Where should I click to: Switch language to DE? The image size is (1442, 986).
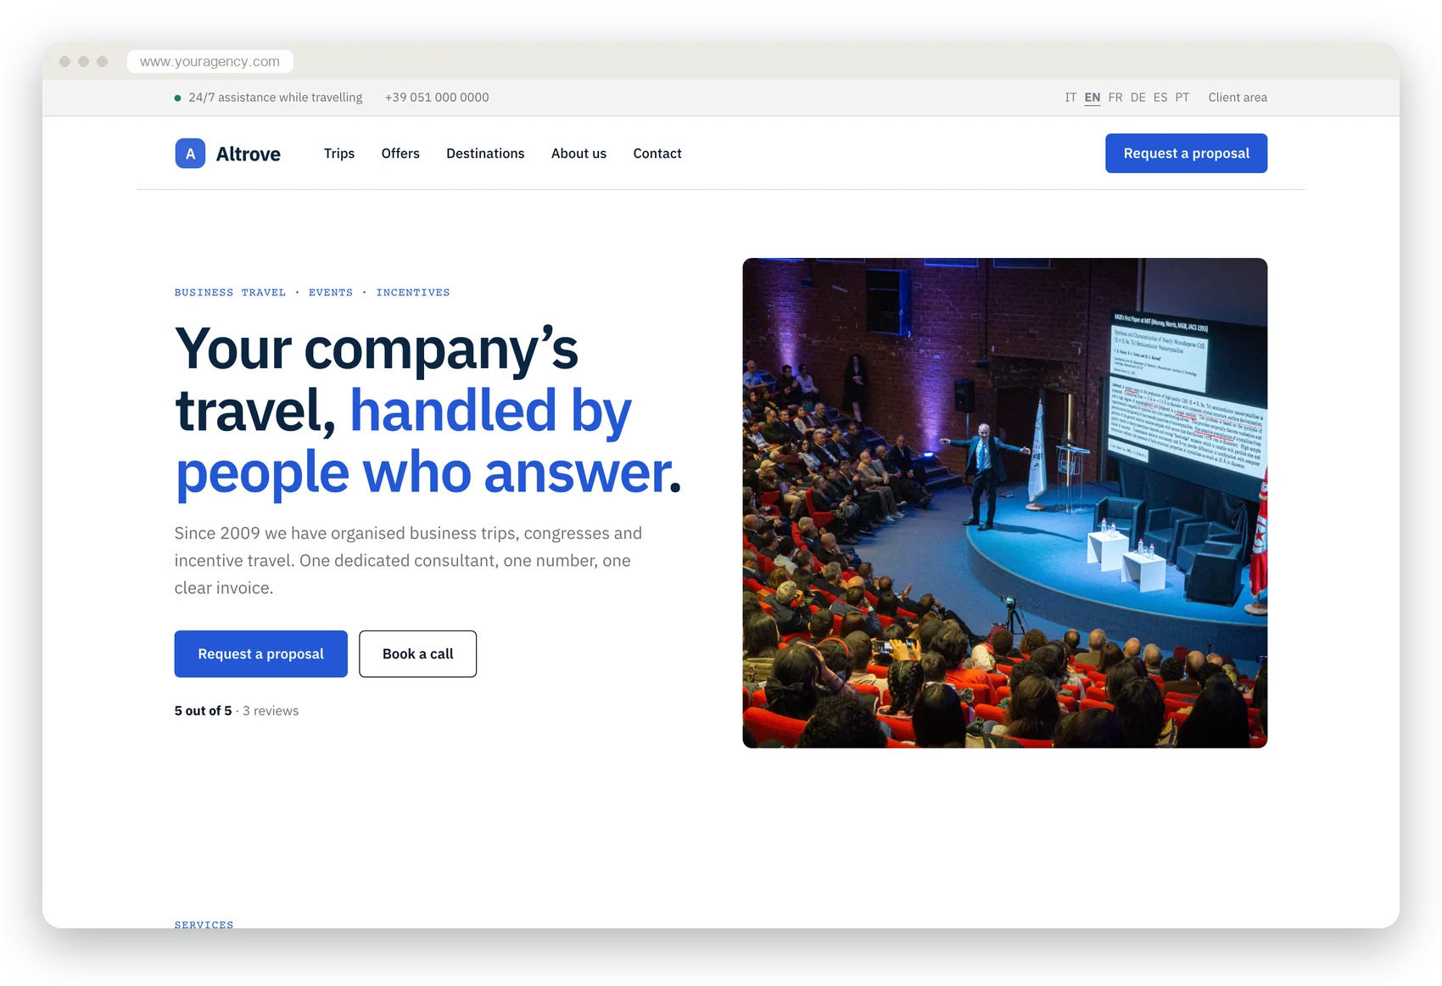(x=1137, y=98)
